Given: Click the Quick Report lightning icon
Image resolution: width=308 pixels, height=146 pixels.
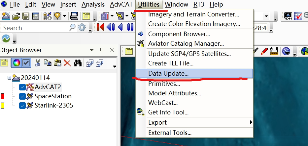Looking at the screenshot, I should tap(120, 16).
